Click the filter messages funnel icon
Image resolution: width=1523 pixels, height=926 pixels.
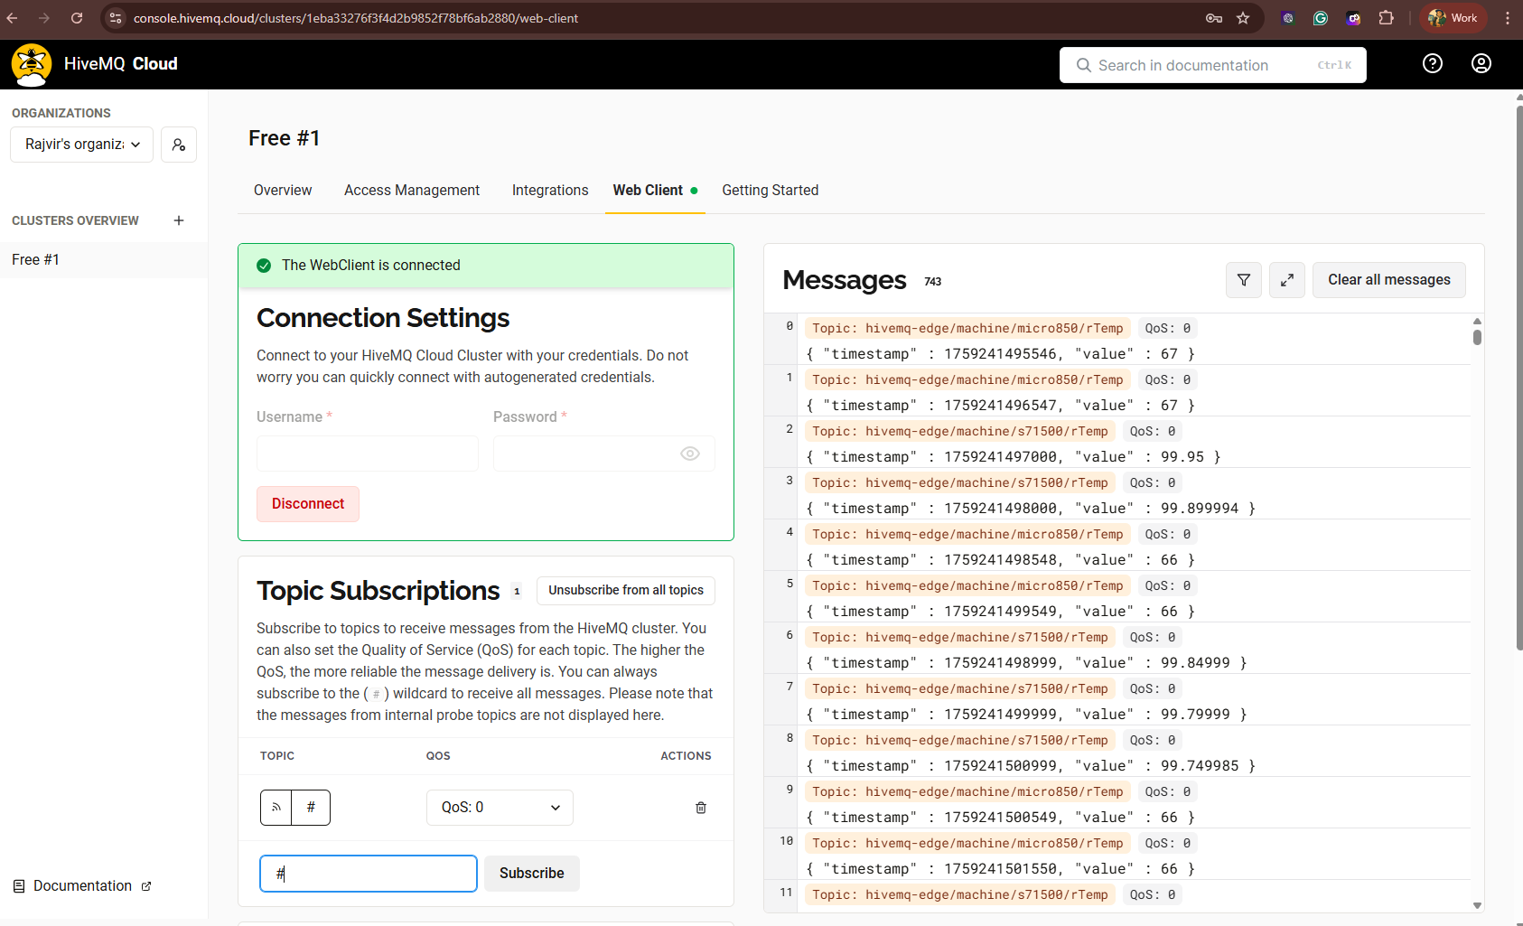click(x=1243, y=280)
